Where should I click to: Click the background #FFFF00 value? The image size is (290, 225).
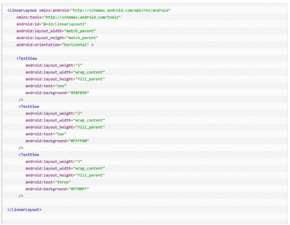pyautogui.click(x=79, y=141)
